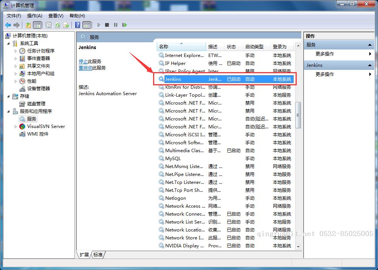Screen dimensions: 378x270
Task: Toggle the show/hide action pane button
Action: (87, 25)
